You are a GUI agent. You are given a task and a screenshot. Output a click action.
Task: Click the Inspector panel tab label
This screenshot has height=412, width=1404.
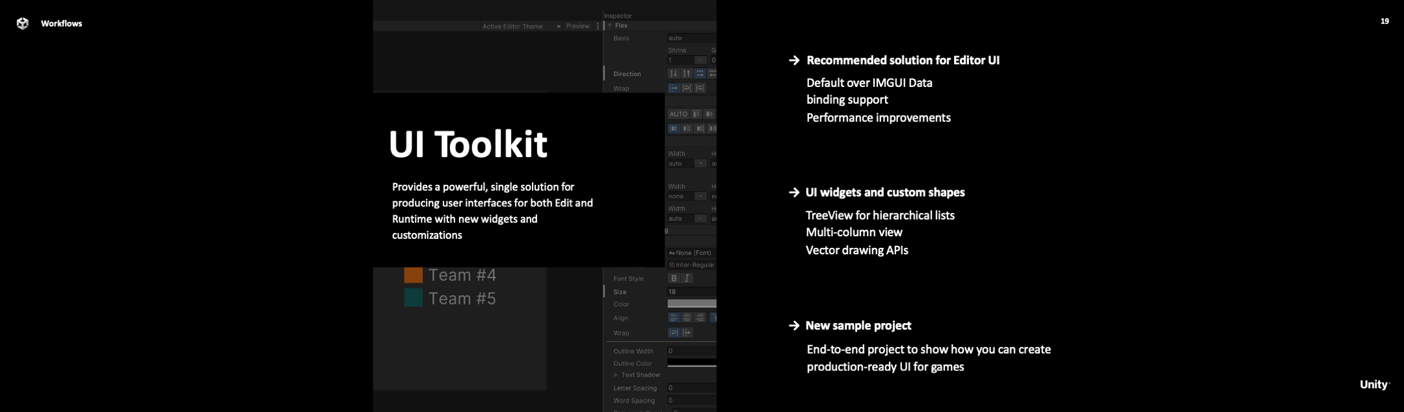618,16
